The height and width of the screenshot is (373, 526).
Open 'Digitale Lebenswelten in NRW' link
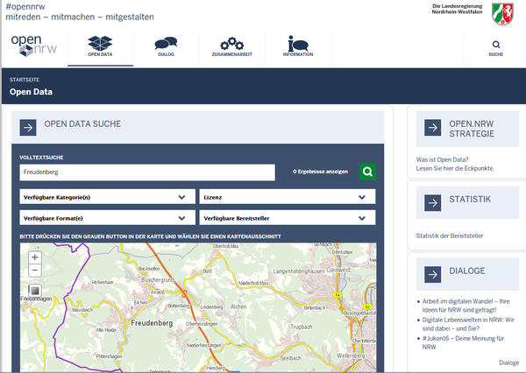(468, 324)
